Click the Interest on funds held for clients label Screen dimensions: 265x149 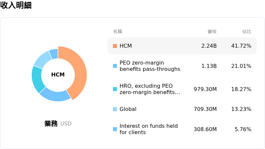click(x=148, y=129)
